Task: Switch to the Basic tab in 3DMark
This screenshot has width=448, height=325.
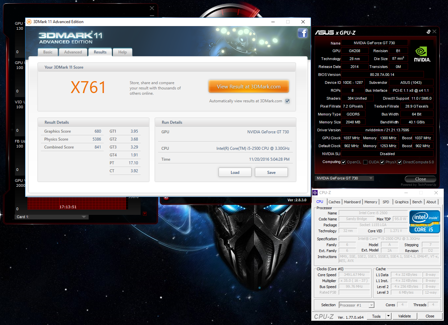Action: (x=48, y=52)
